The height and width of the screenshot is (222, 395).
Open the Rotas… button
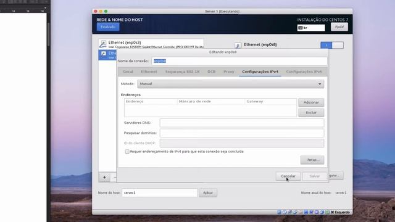[x=312, y=160]
